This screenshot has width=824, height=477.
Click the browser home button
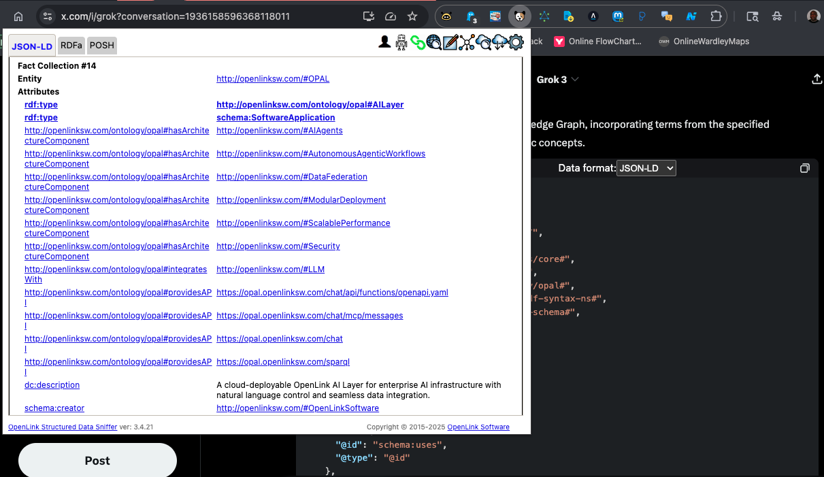(18, 16)
